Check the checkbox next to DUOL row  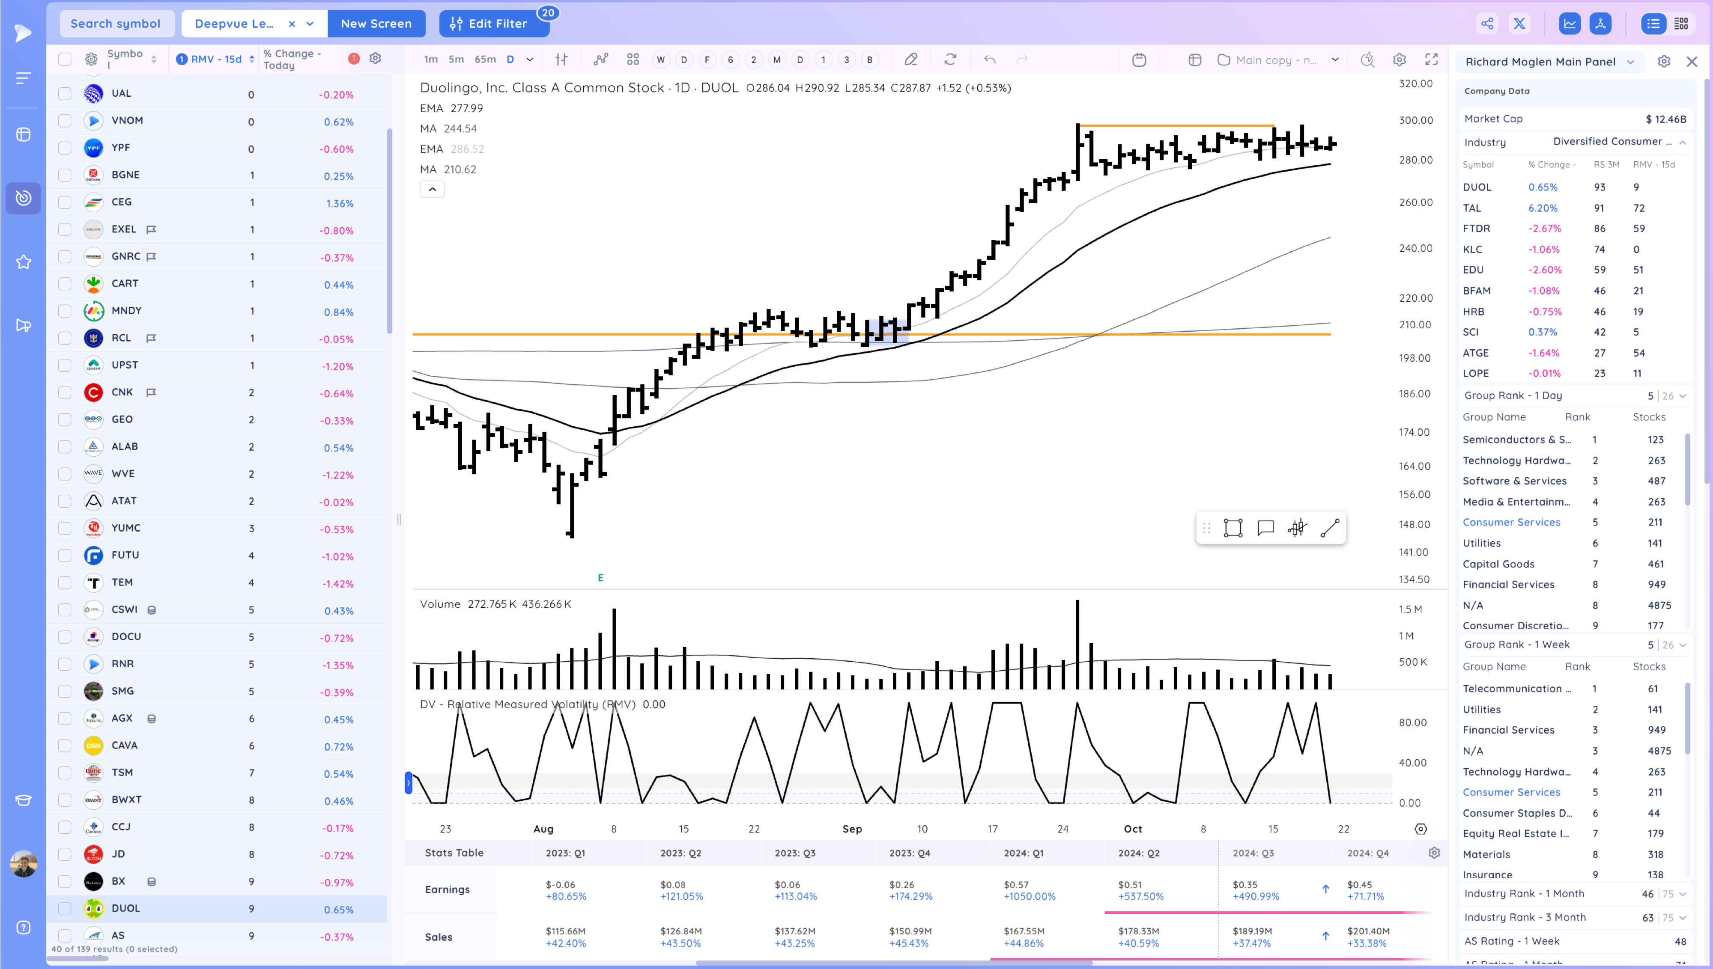pyautogui.click(x=65, y=908)
